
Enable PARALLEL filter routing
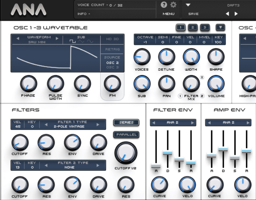pyautogui.click(x=126, y=135)
